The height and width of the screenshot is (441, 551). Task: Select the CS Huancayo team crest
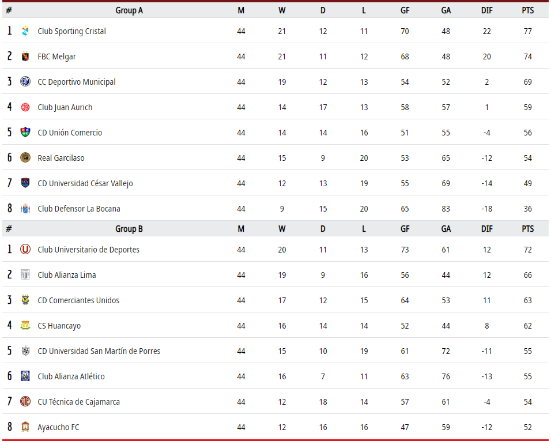point(25,325)
